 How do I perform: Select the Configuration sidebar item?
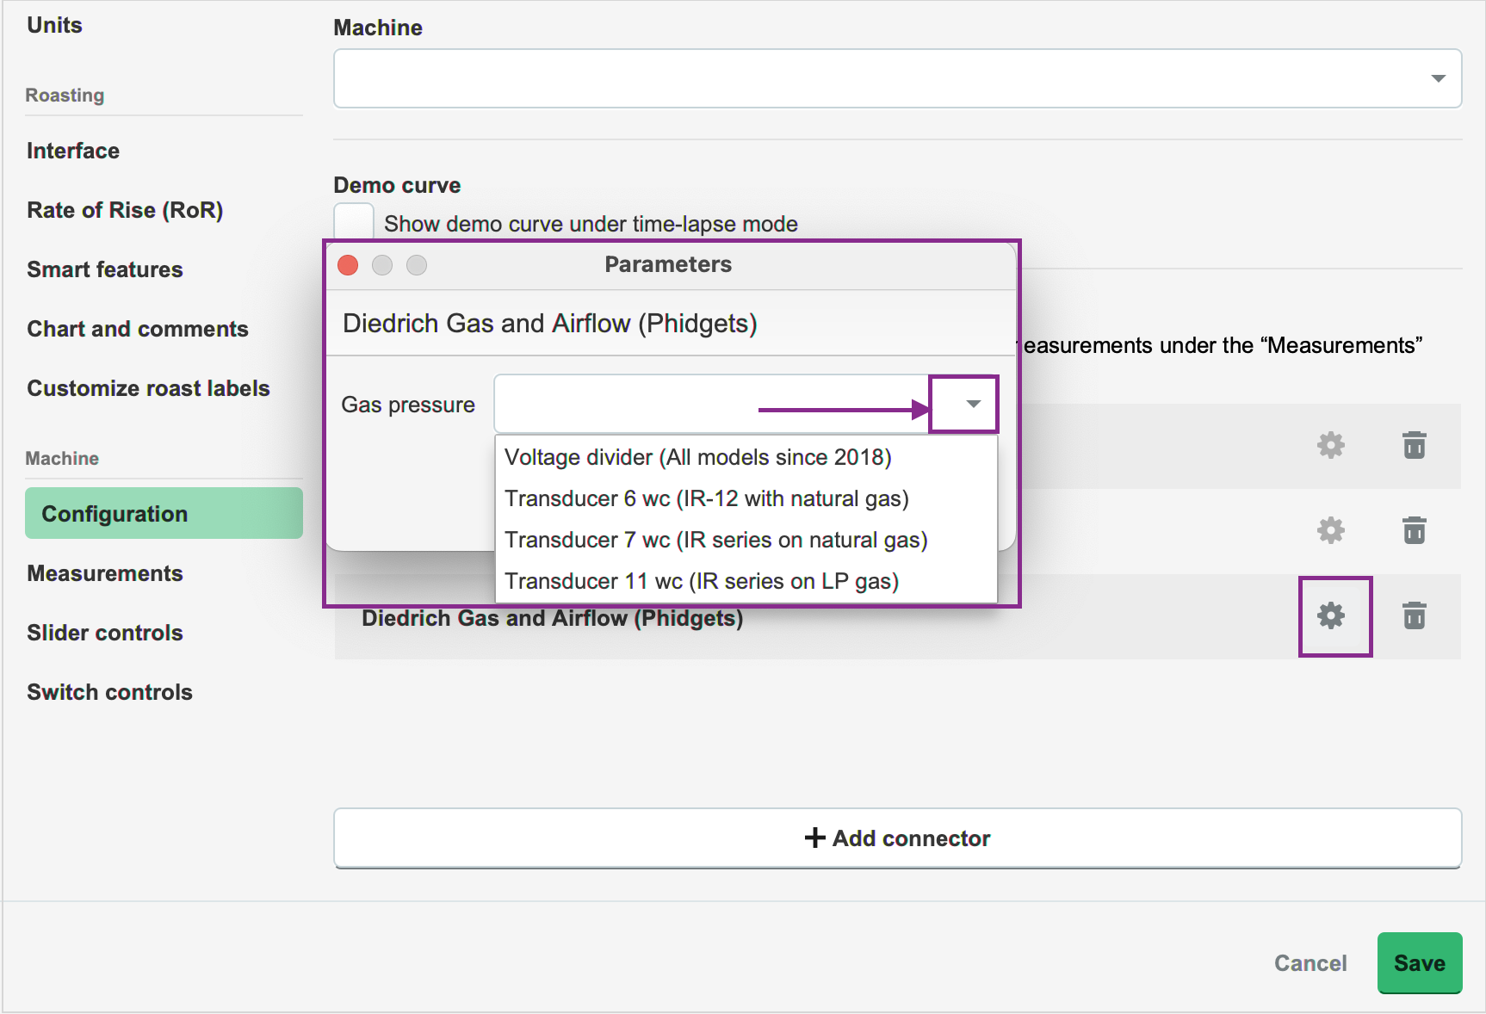click(x=164, y=514)
